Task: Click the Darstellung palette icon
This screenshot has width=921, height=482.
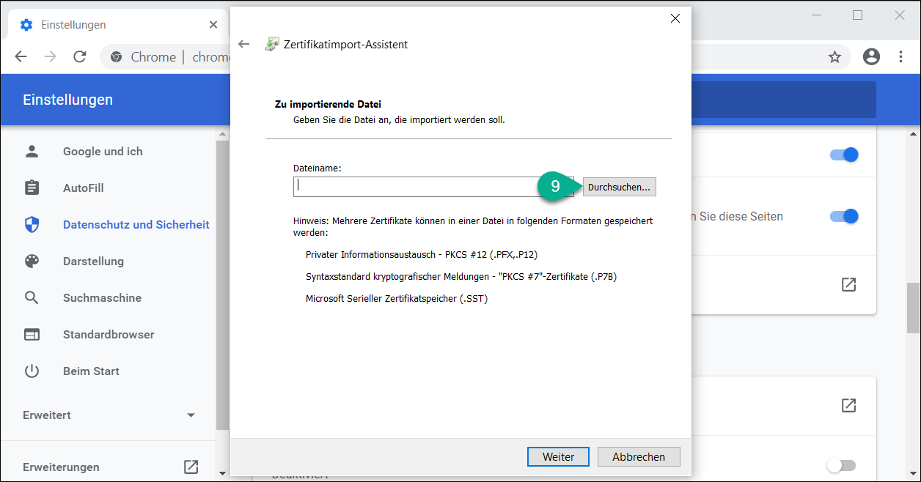Action: pos(32,262)
